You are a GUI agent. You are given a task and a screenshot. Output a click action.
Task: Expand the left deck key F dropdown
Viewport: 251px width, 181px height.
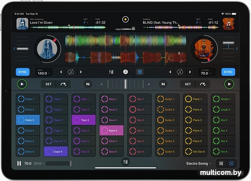click(86, 23)
